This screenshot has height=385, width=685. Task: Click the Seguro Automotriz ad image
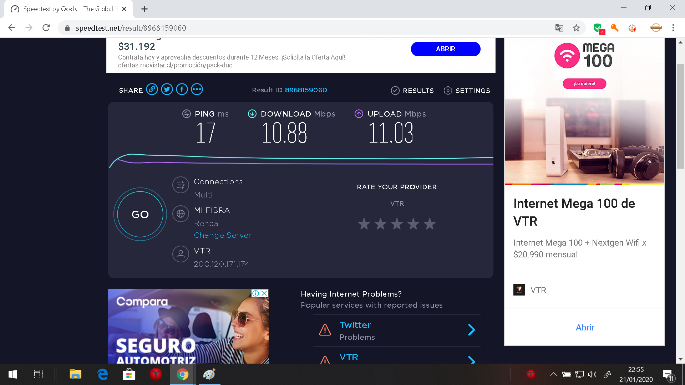coord(188,326)
